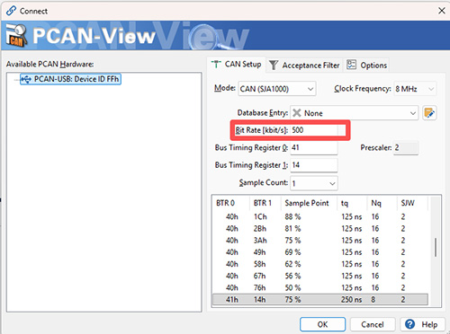Click the SJW column header
450x334 pixels.
tap(412, 203)
